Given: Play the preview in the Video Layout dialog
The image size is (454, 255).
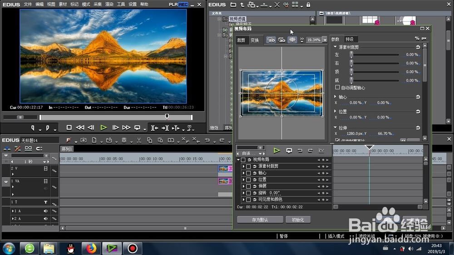Looking at the screenshot, I should tap(277, 151).
